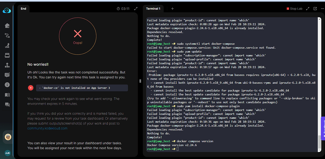Open the community.kodekloud.com link
The image size is (325, 159).
click(x=47, y=128)
